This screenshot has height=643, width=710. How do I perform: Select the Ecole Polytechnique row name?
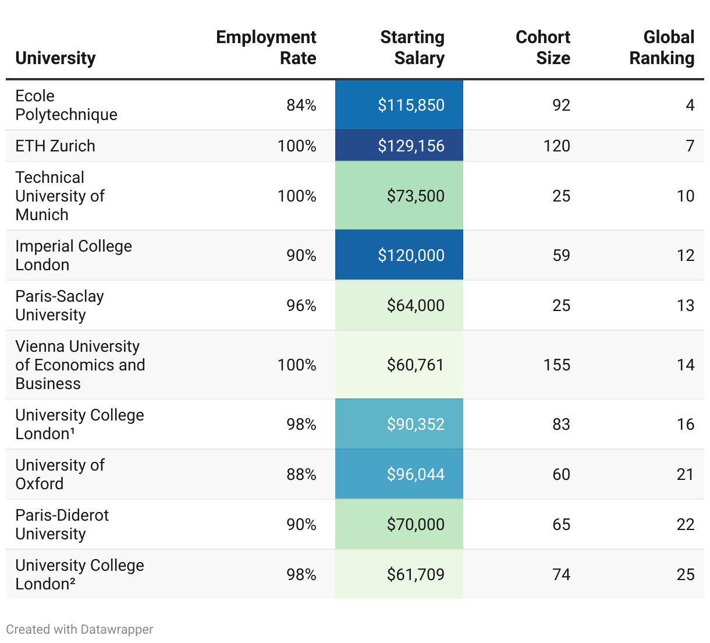click(66, 105)
